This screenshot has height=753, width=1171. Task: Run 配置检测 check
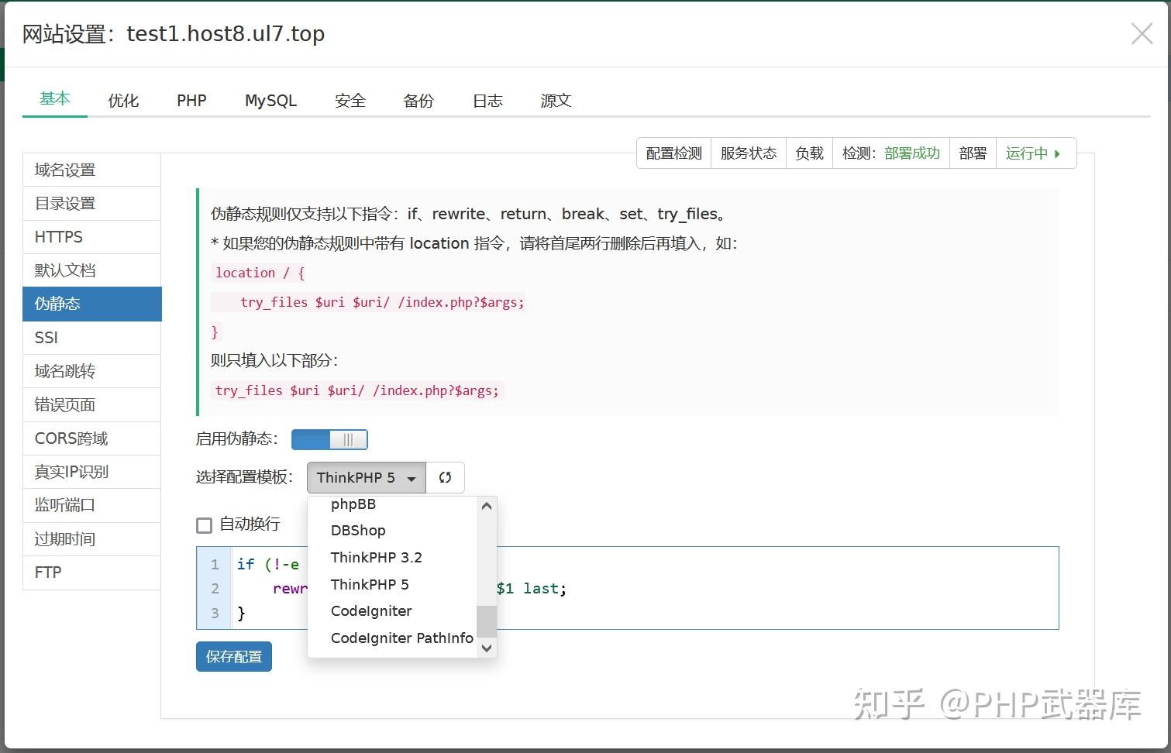pyautogui.click(x=673, y=153)
